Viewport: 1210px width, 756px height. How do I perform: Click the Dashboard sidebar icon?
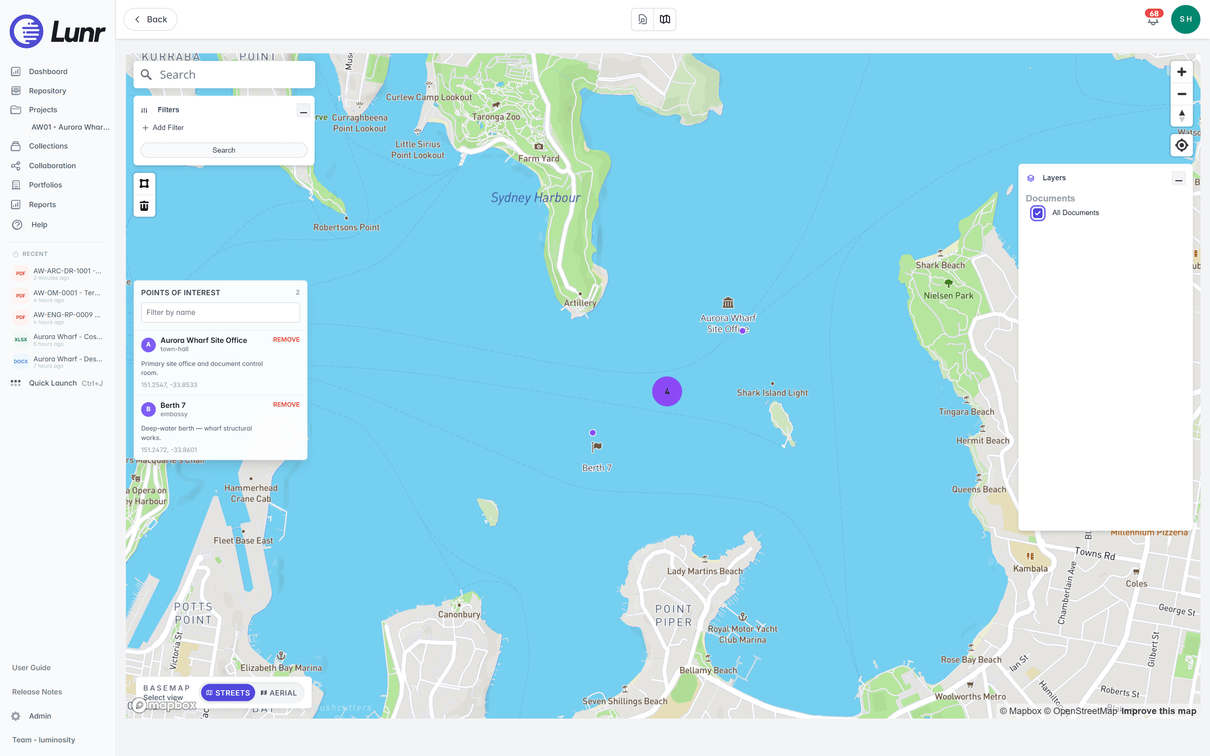coord(16,71)
